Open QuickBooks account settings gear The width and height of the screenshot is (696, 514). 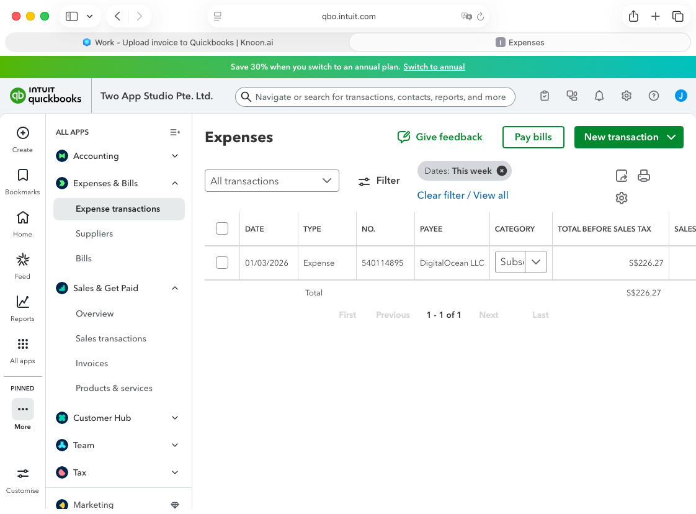pyautogui.click(x=626, y=96)
